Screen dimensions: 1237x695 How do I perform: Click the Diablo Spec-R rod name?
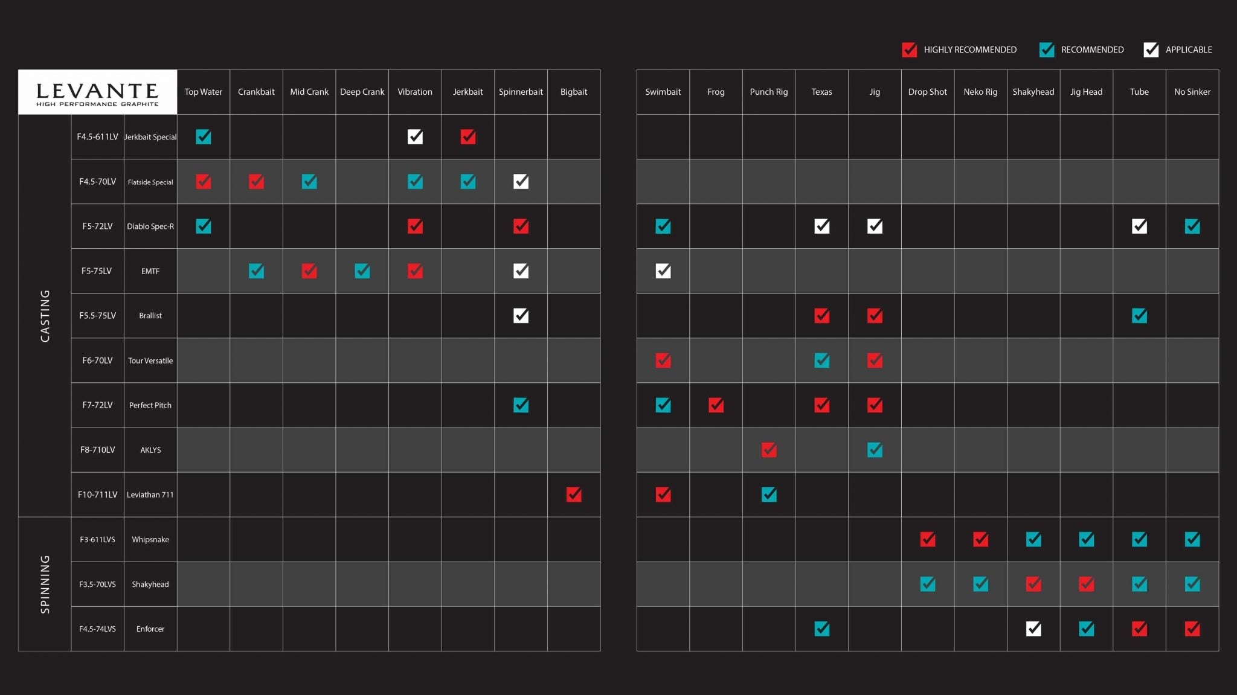[150, 226]
